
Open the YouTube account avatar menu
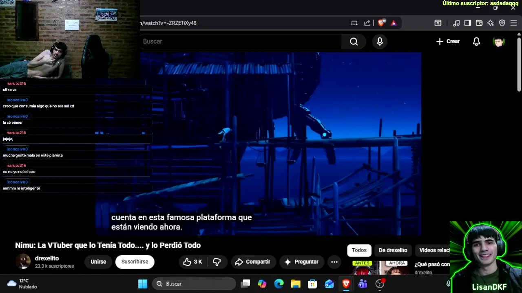499,42
